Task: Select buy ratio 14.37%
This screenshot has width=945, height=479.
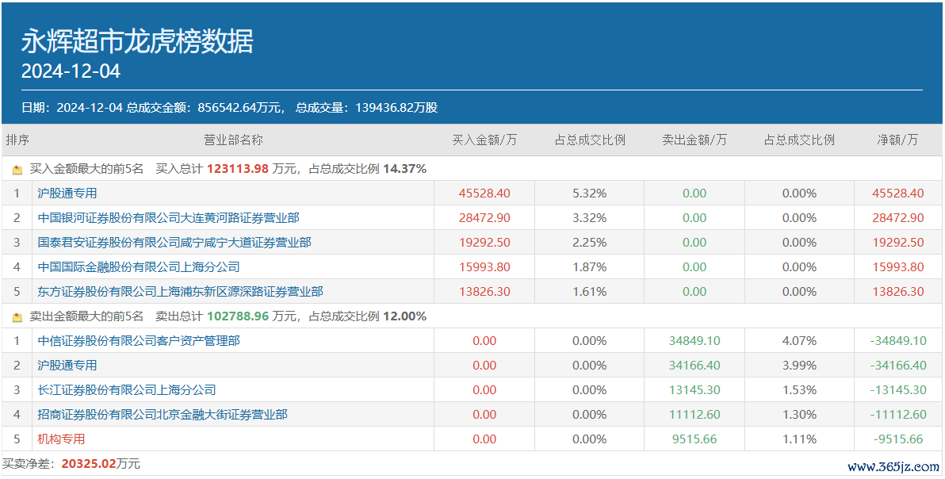Action: 404,169
